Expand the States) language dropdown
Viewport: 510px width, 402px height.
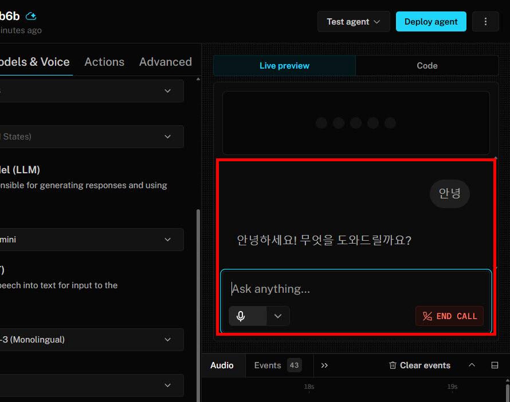92,137
